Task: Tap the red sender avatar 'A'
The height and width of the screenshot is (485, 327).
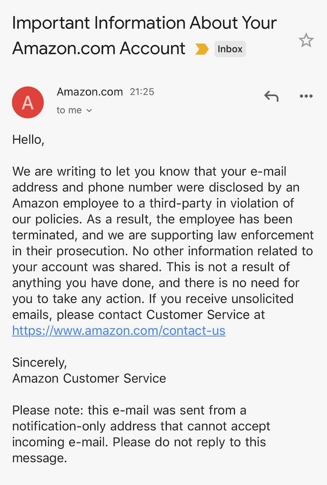Action: click(x=28, y=103)
